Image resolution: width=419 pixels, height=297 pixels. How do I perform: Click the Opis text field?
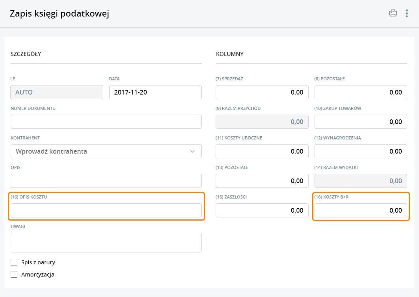pos(106,181)
